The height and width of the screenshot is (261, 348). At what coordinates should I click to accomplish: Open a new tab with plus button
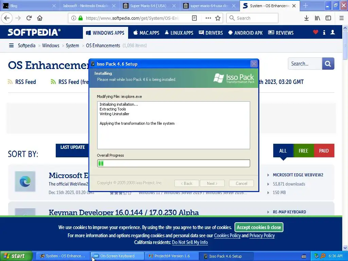pos(306,5)
